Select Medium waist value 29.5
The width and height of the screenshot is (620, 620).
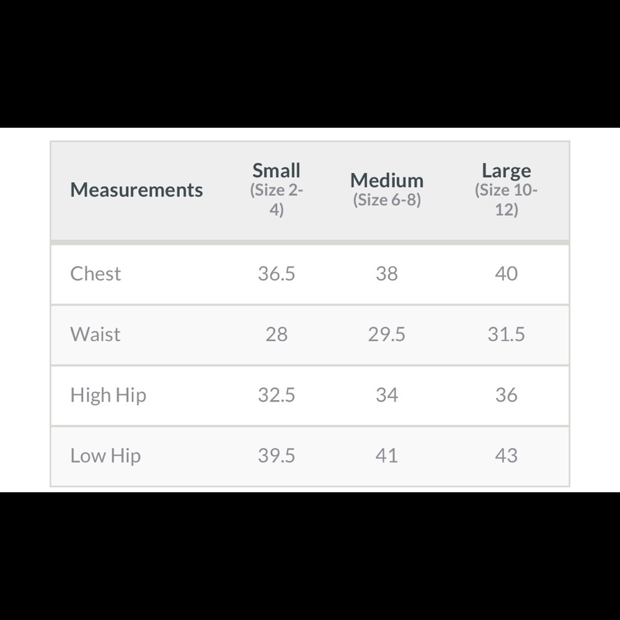pyautogui.click(x=387, y=334)
